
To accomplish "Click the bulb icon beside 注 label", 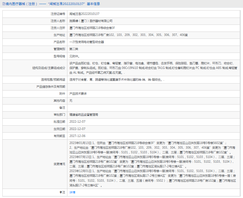I will 61,192.
